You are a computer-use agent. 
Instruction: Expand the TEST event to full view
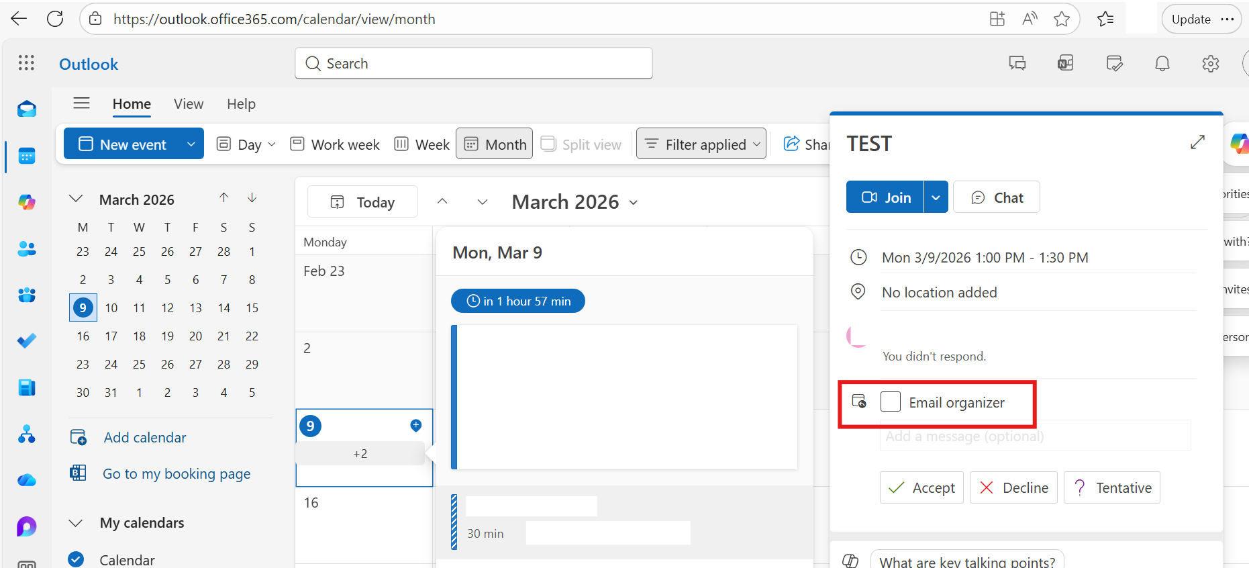[1197, 142]
